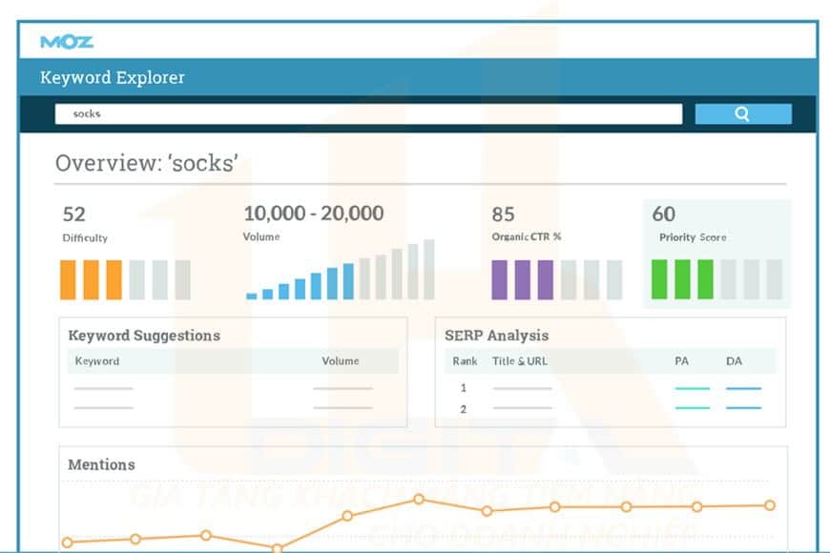Open the Keyword Suggestions panel heading
830x553 pixels.
pos(144,336)
